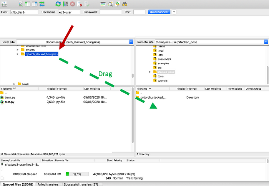The image size is (269, 186).
Task: Toggle remote directory tree display
Action: click(x=35, y=4)
